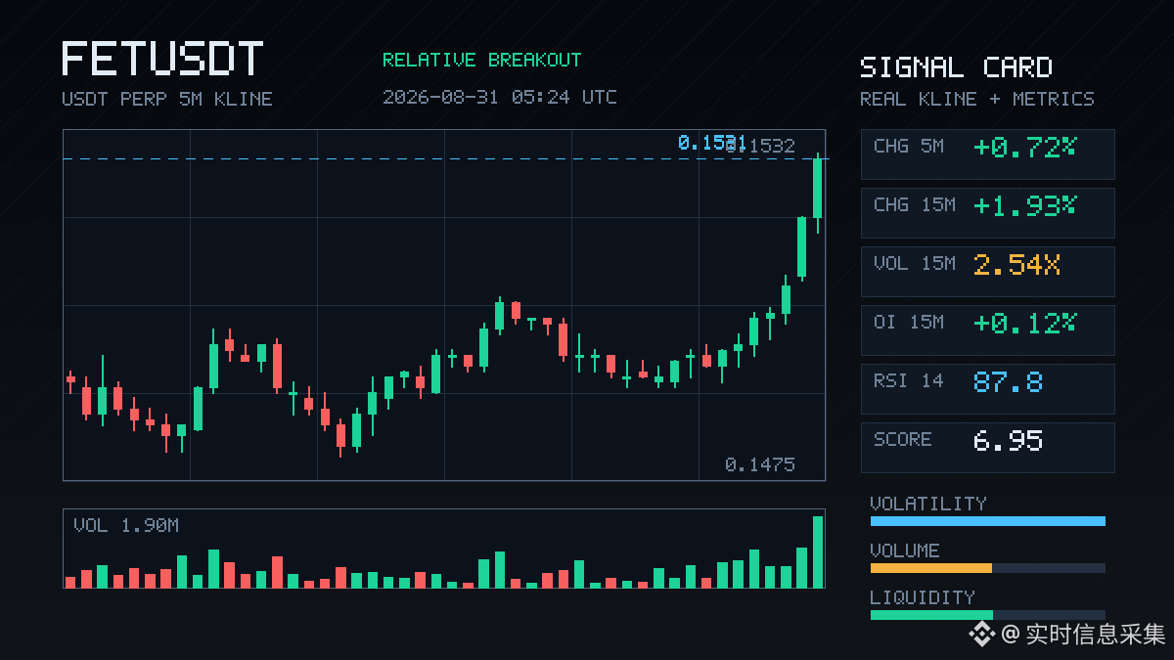Click the 实时信息采集 account name
Viewport: 1174px width, 660px height.
tap(1096, 635)
